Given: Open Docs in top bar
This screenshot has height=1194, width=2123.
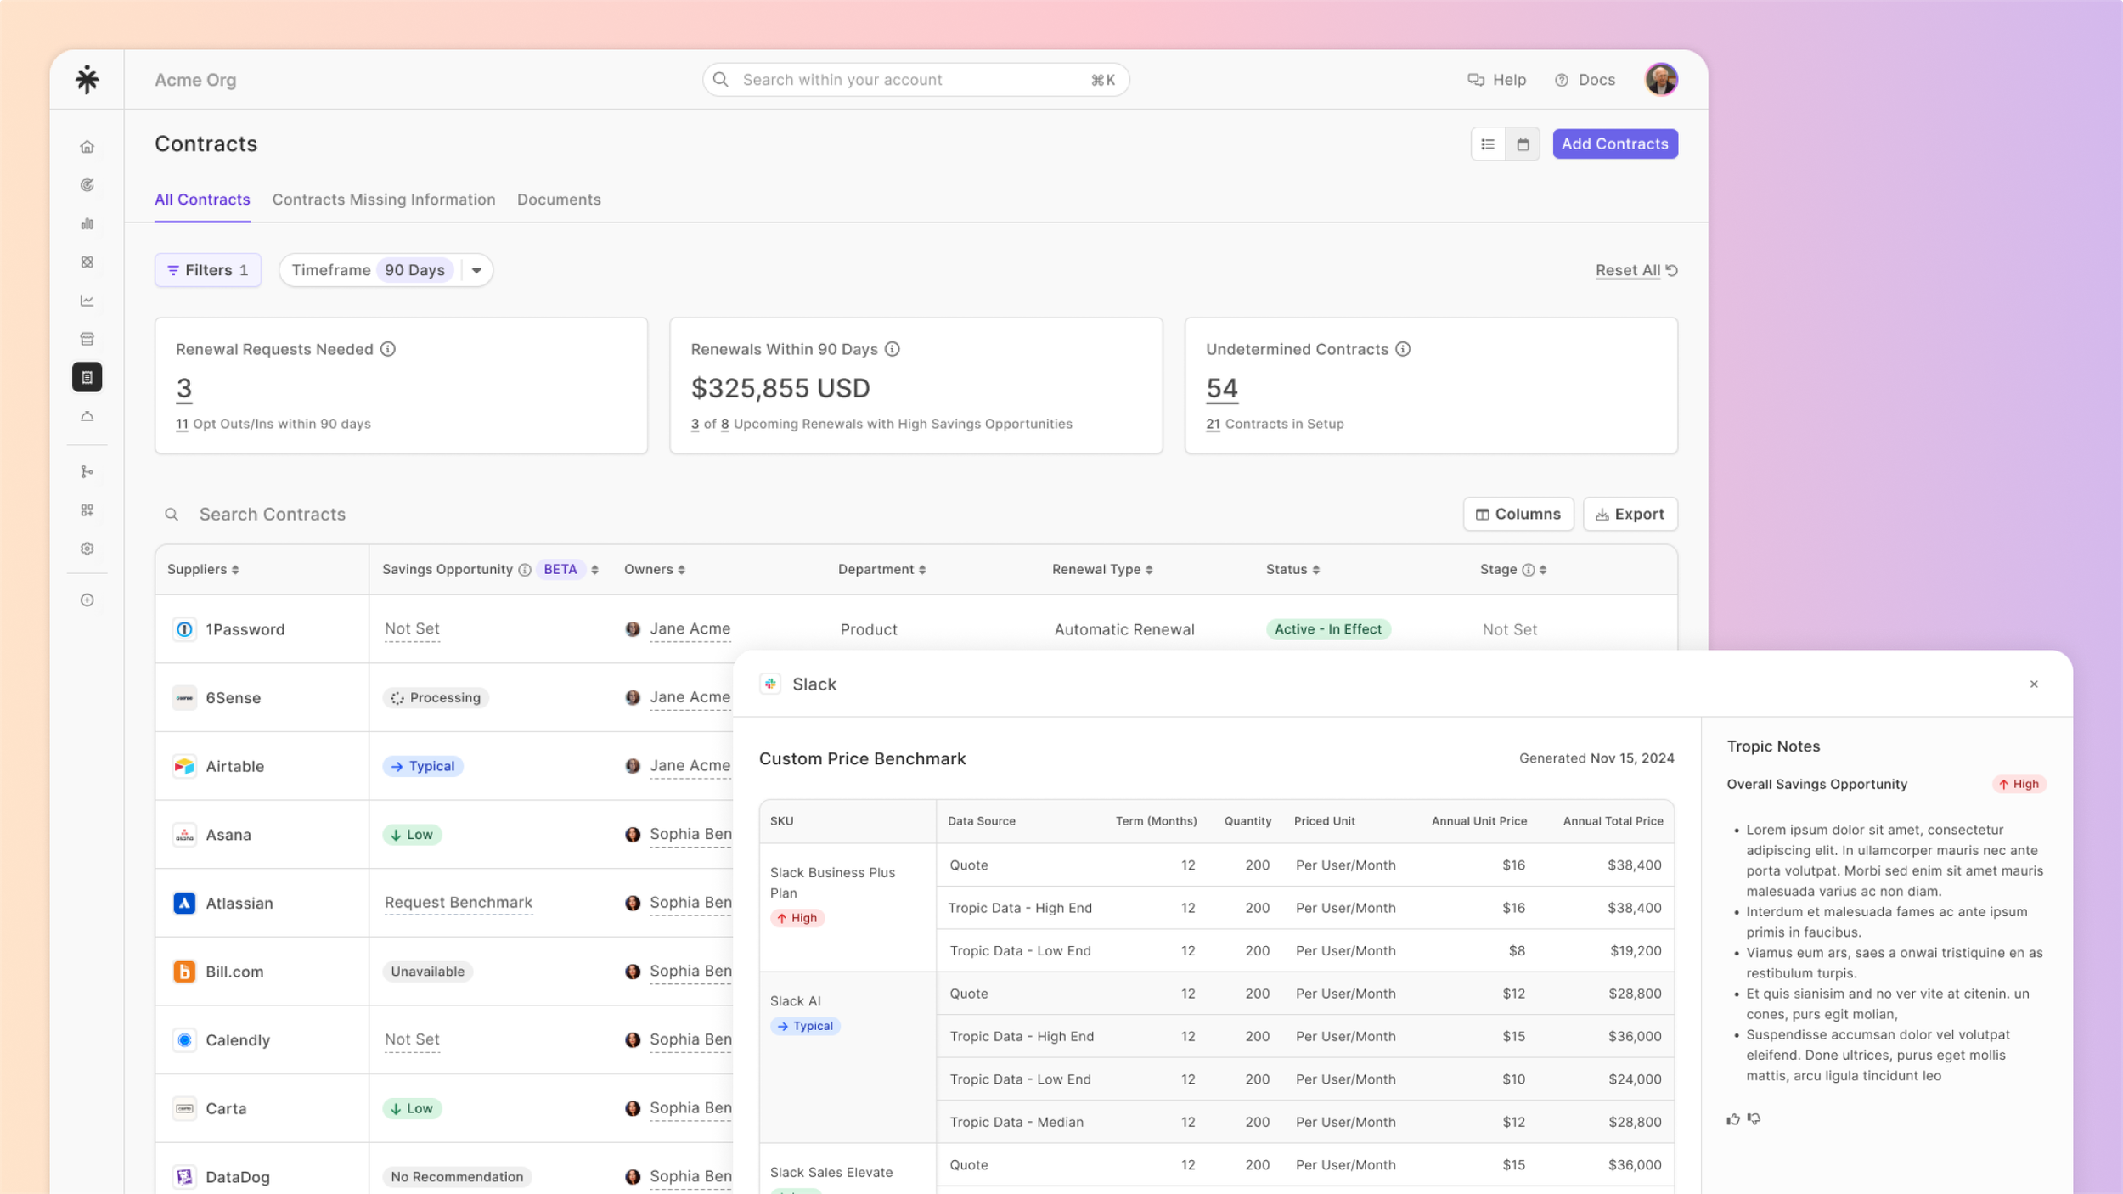Looking at the screenshot, I should 1585,80.
